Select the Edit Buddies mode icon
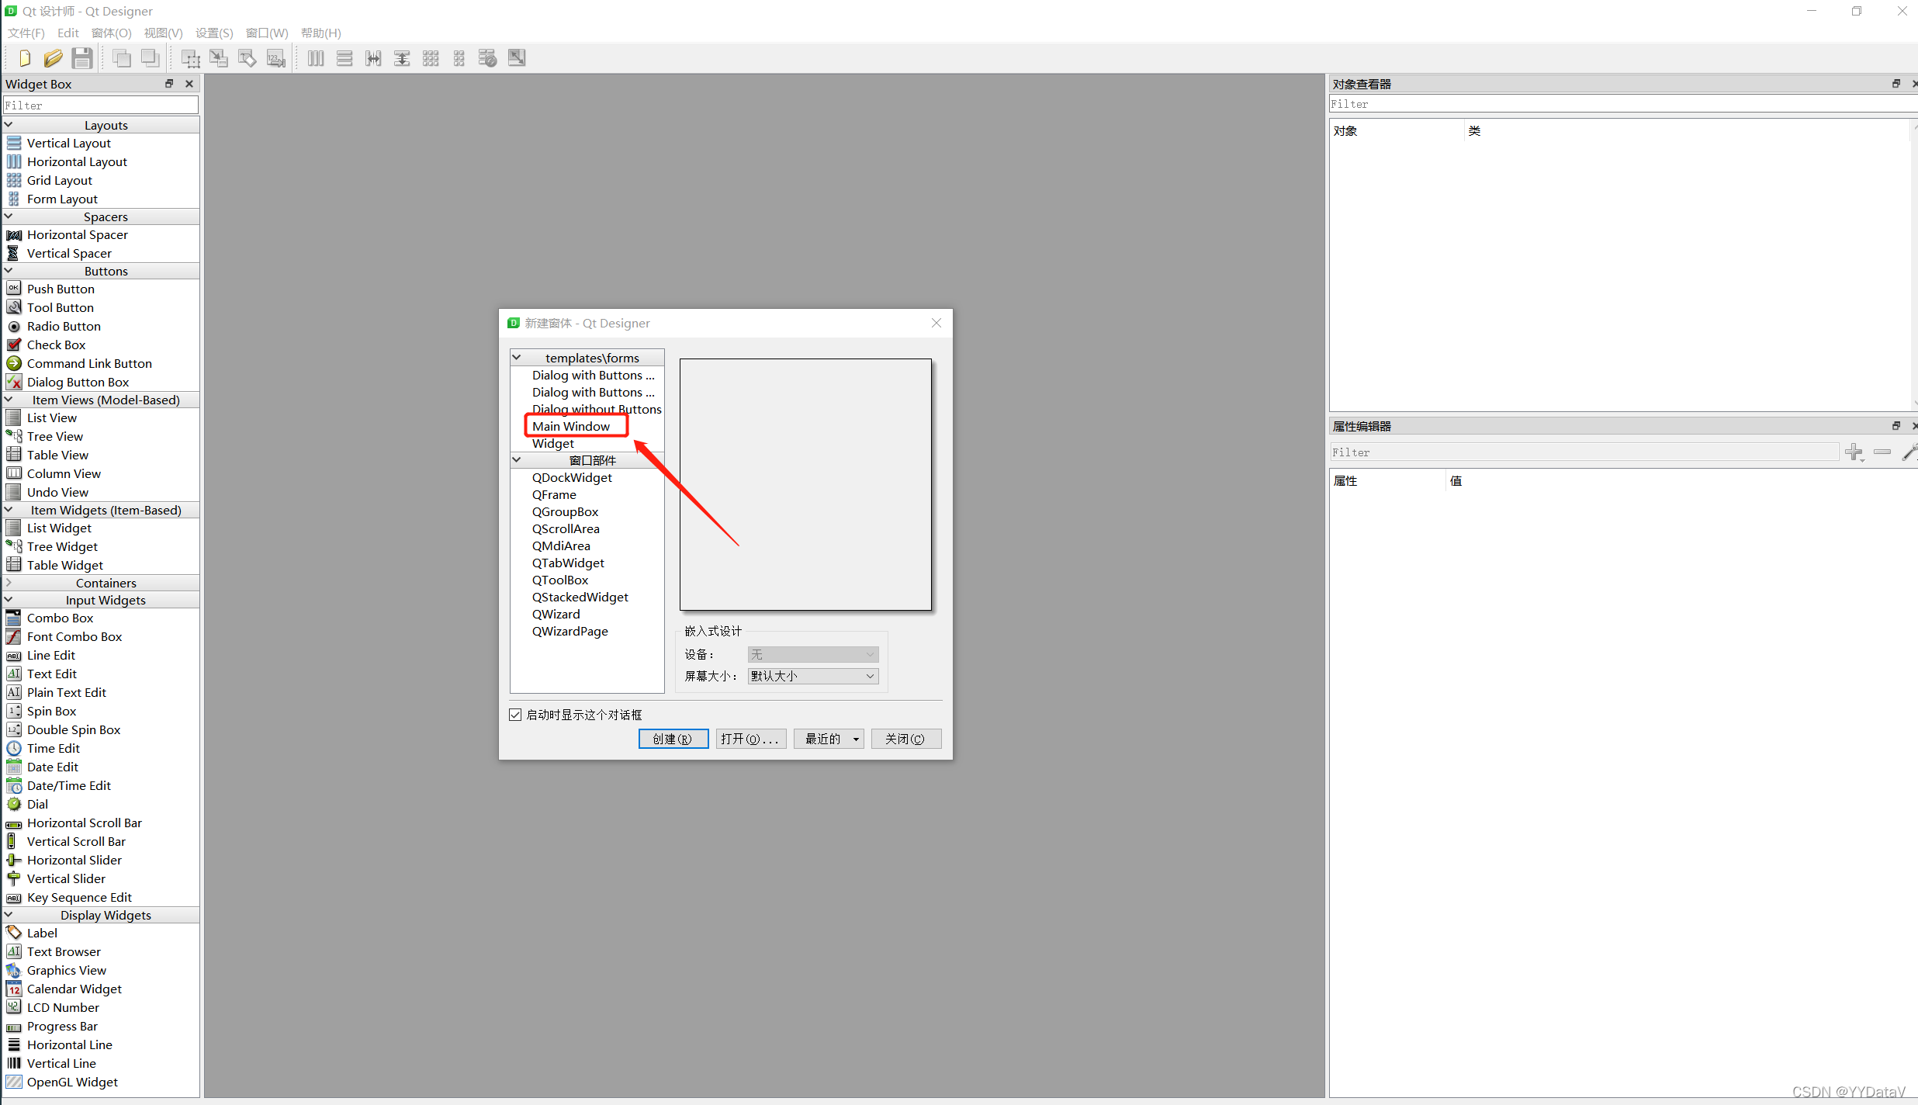This screenshot has height=1105, width=1918. [x=248, y=58]
